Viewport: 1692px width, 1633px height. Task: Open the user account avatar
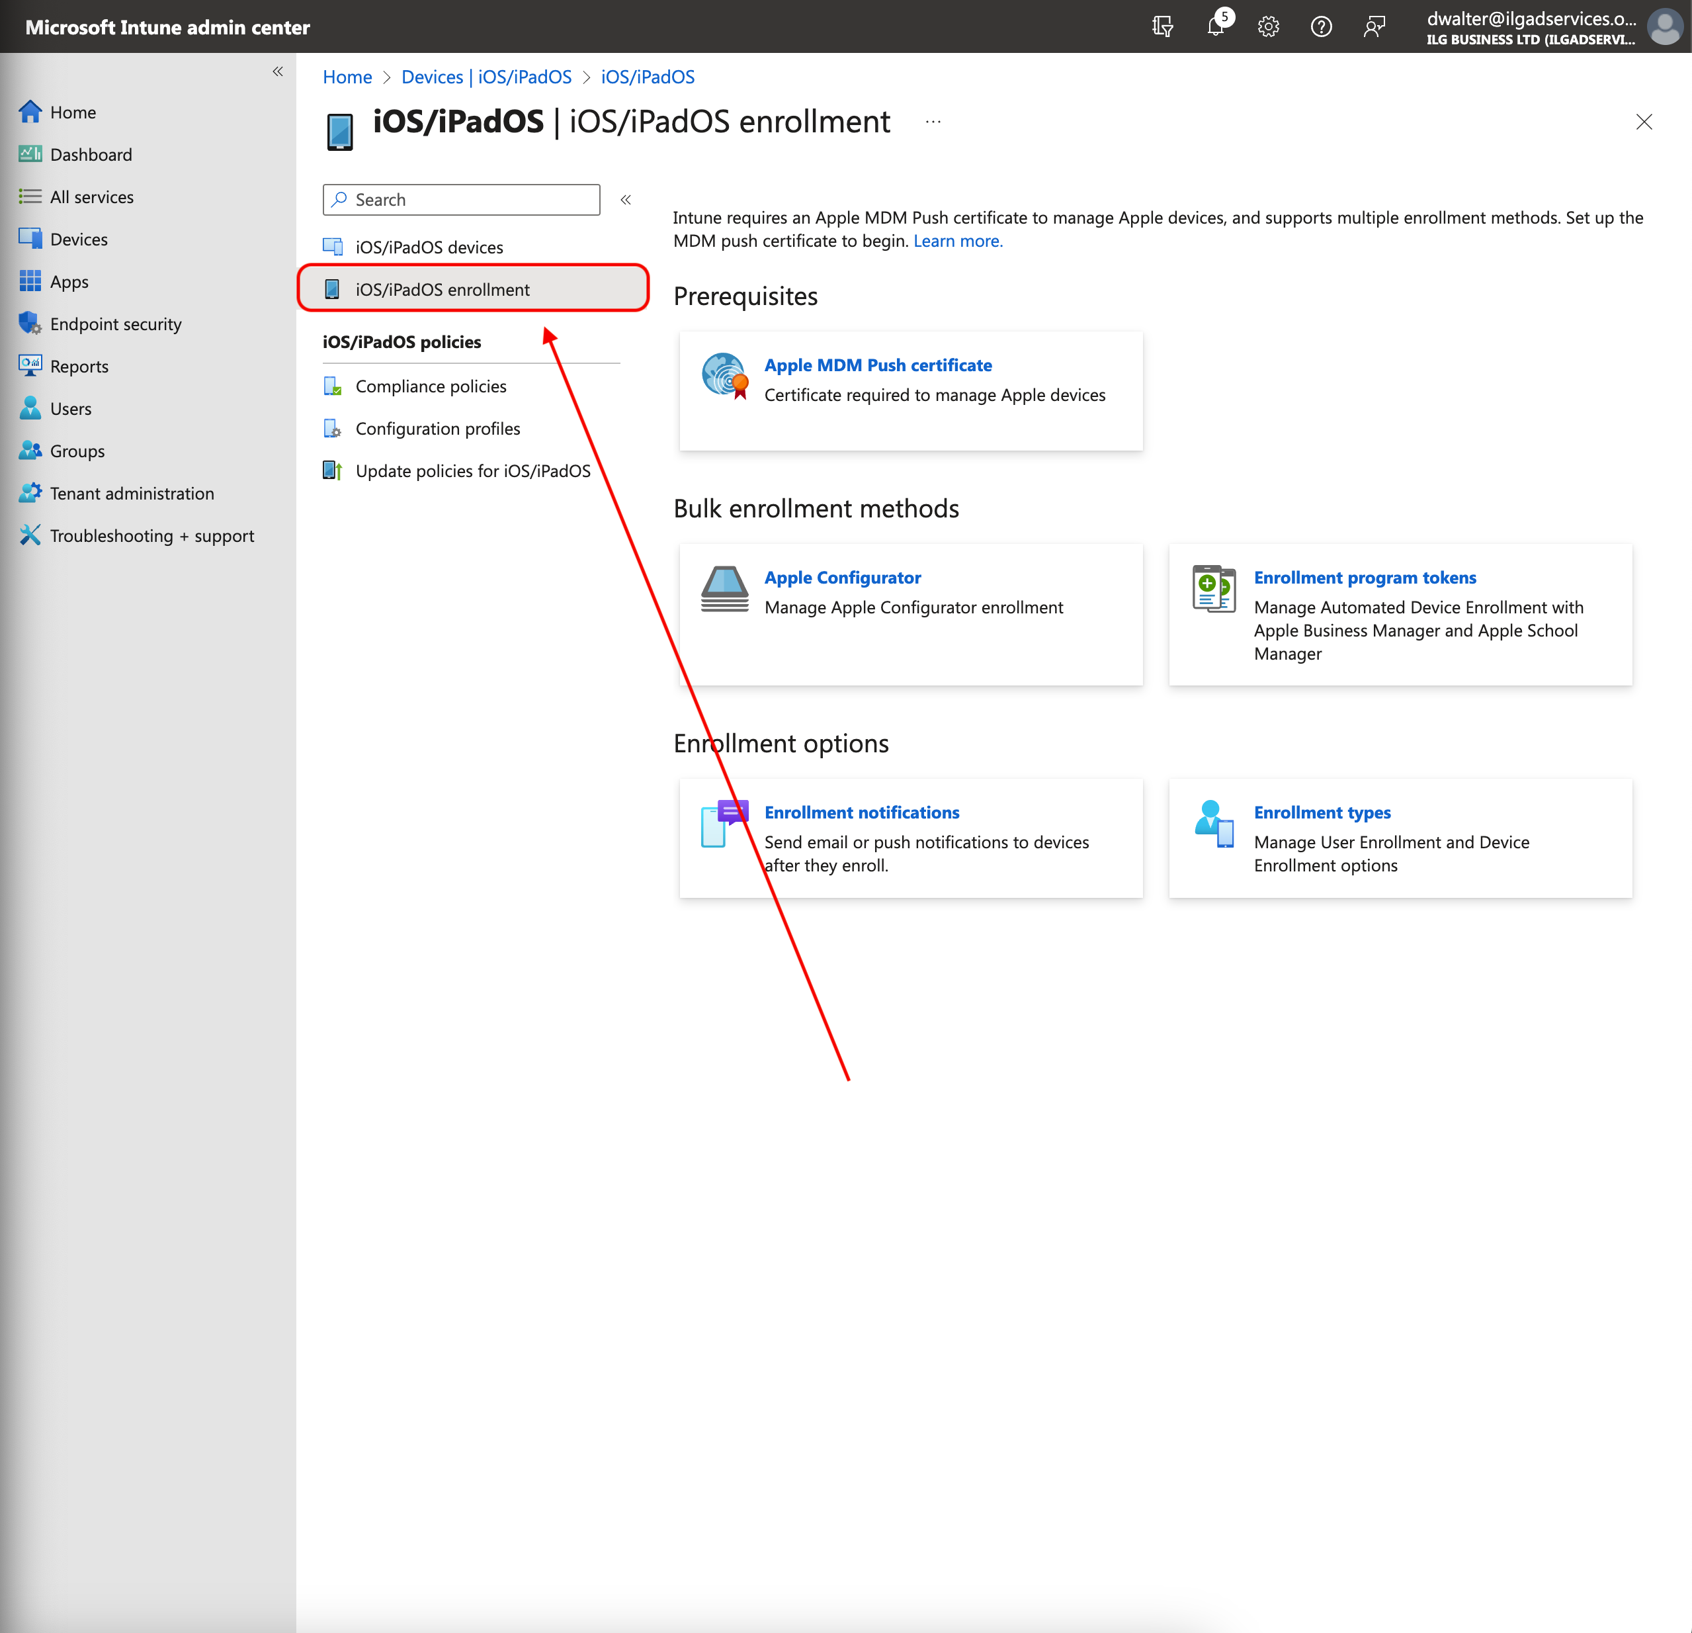(1664, 26)
